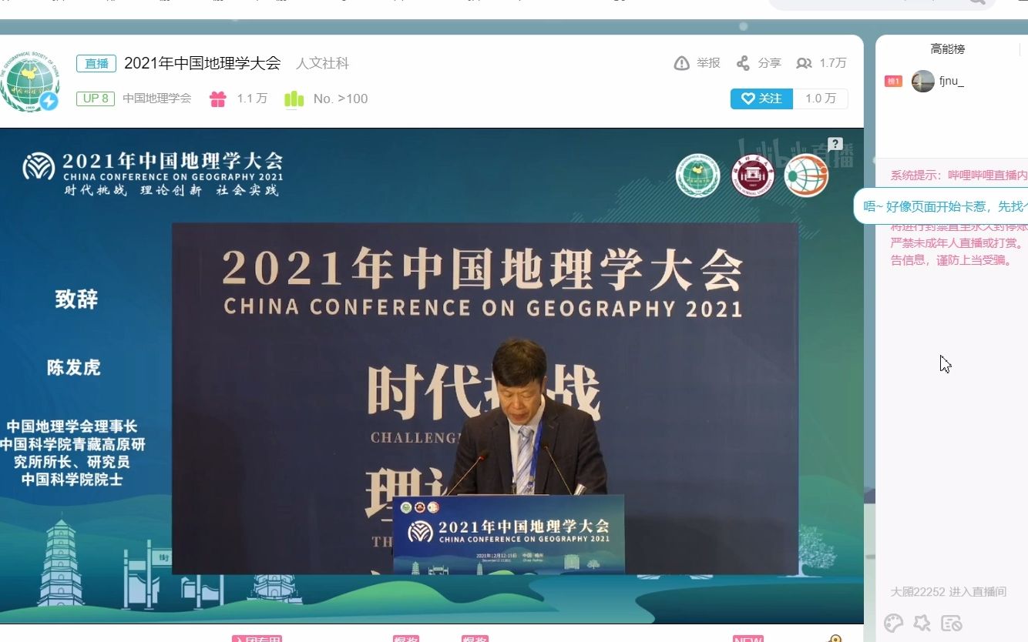Click the streamer avatar globe logo

tap(29, 82)
